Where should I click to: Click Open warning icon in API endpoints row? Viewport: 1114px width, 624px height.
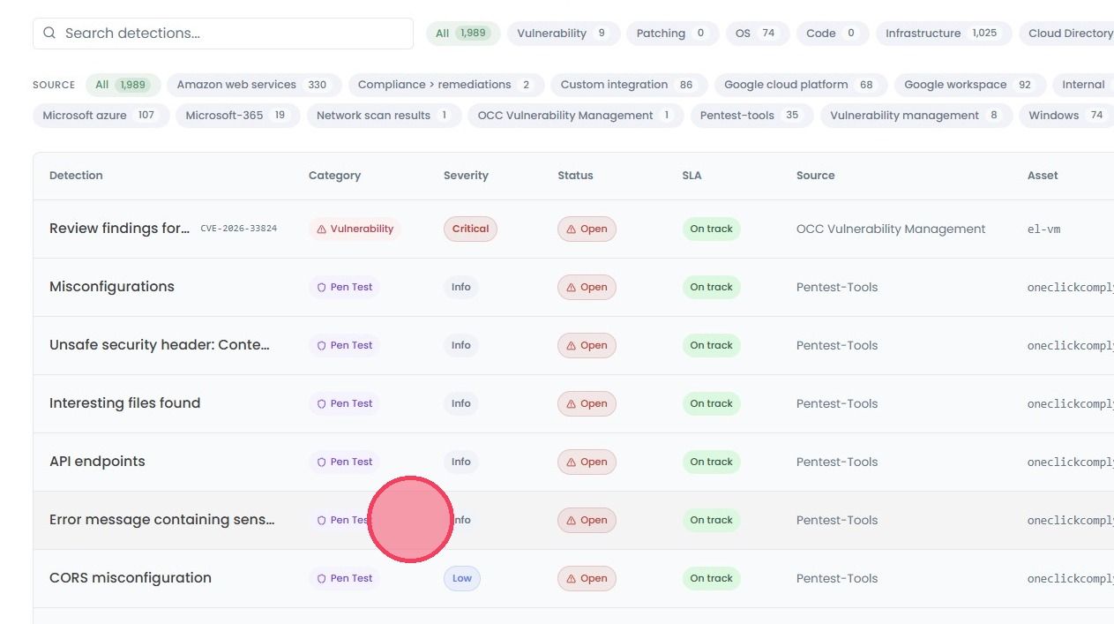[x=572, y=462]
